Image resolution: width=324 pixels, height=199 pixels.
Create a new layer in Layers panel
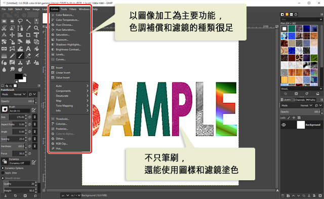coord(283,195)
